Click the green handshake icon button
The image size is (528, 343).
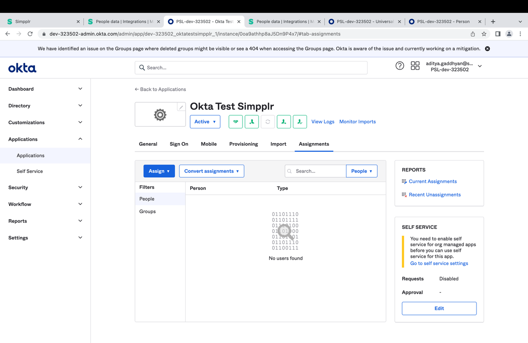[x=236, y=122]
